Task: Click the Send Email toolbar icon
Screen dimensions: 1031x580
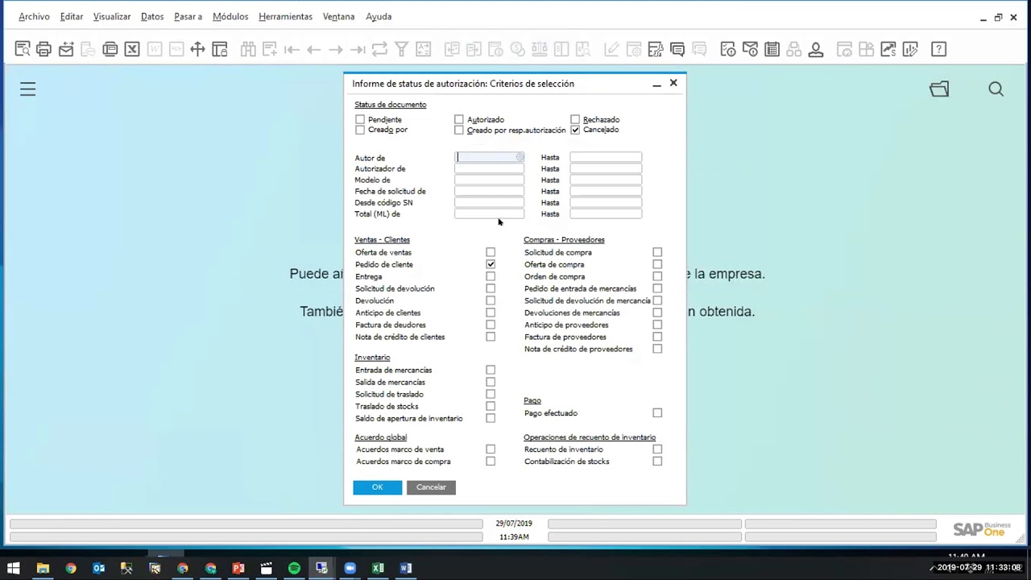Action: coord(66,49)
